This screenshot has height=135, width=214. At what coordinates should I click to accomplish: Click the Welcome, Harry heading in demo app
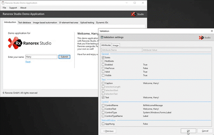[88, 34]
